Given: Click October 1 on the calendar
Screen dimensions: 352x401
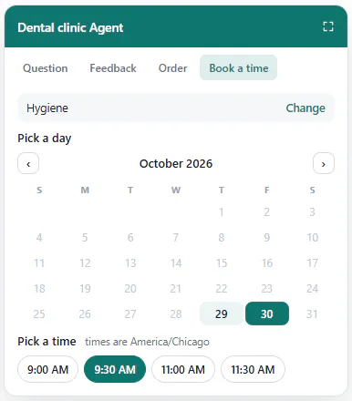Looking at the screenshot, I should [222, 211].
